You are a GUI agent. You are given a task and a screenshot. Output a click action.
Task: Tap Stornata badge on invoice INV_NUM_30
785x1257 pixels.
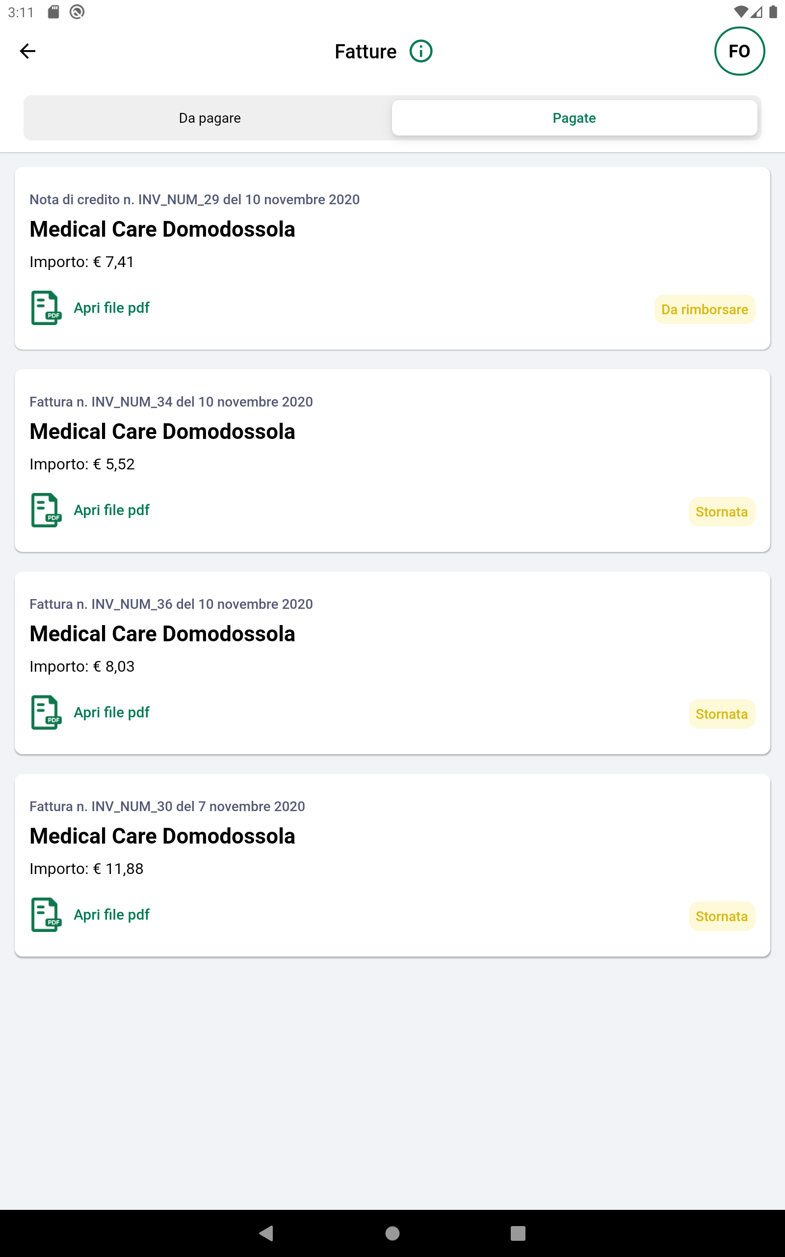tap(721, 916)
